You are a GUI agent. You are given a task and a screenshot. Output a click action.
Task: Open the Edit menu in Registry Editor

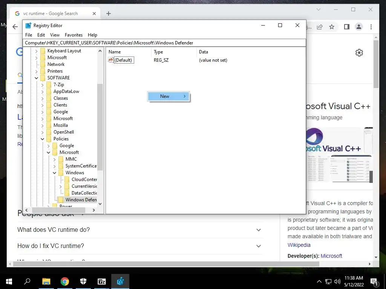coord(41,35)
